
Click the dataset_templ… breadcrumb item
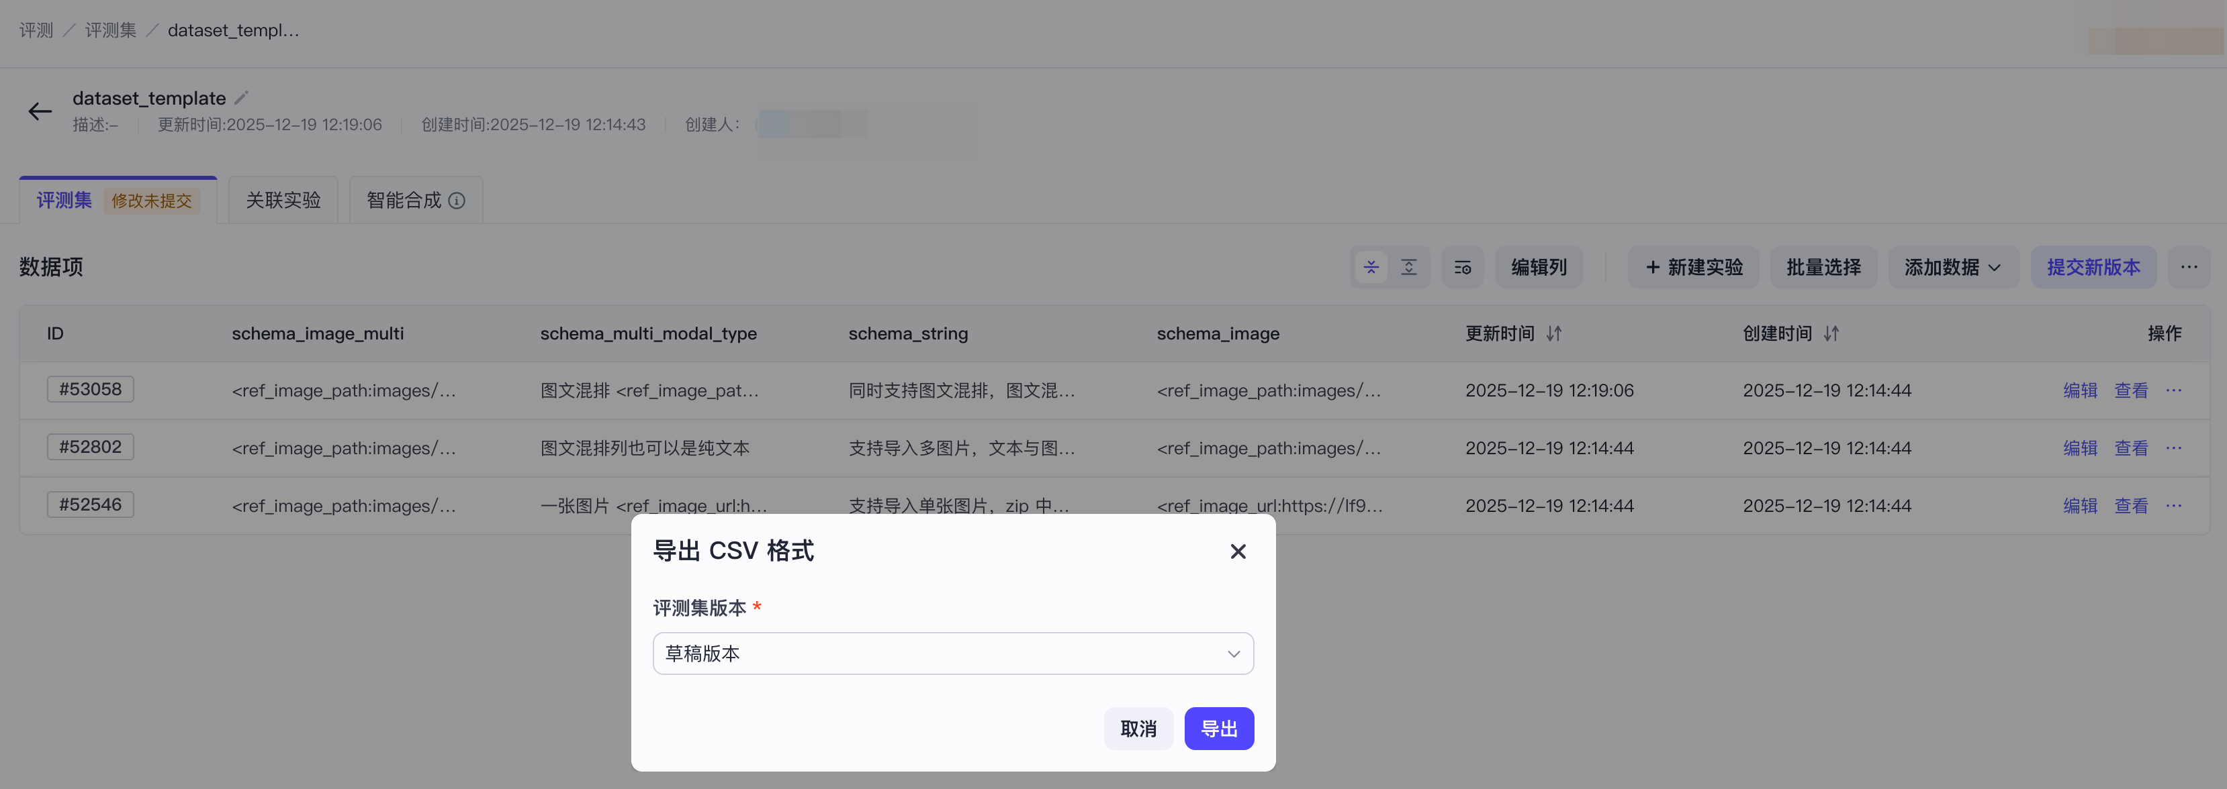234,30
